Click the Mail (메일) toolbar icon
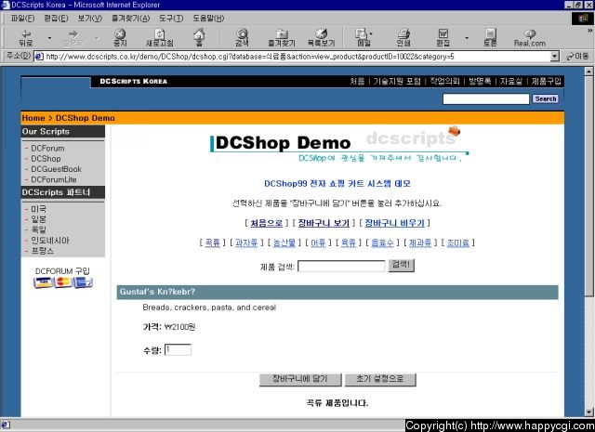Image resolution: width=595 pixels, height=432 pixels. pos(363,37)
